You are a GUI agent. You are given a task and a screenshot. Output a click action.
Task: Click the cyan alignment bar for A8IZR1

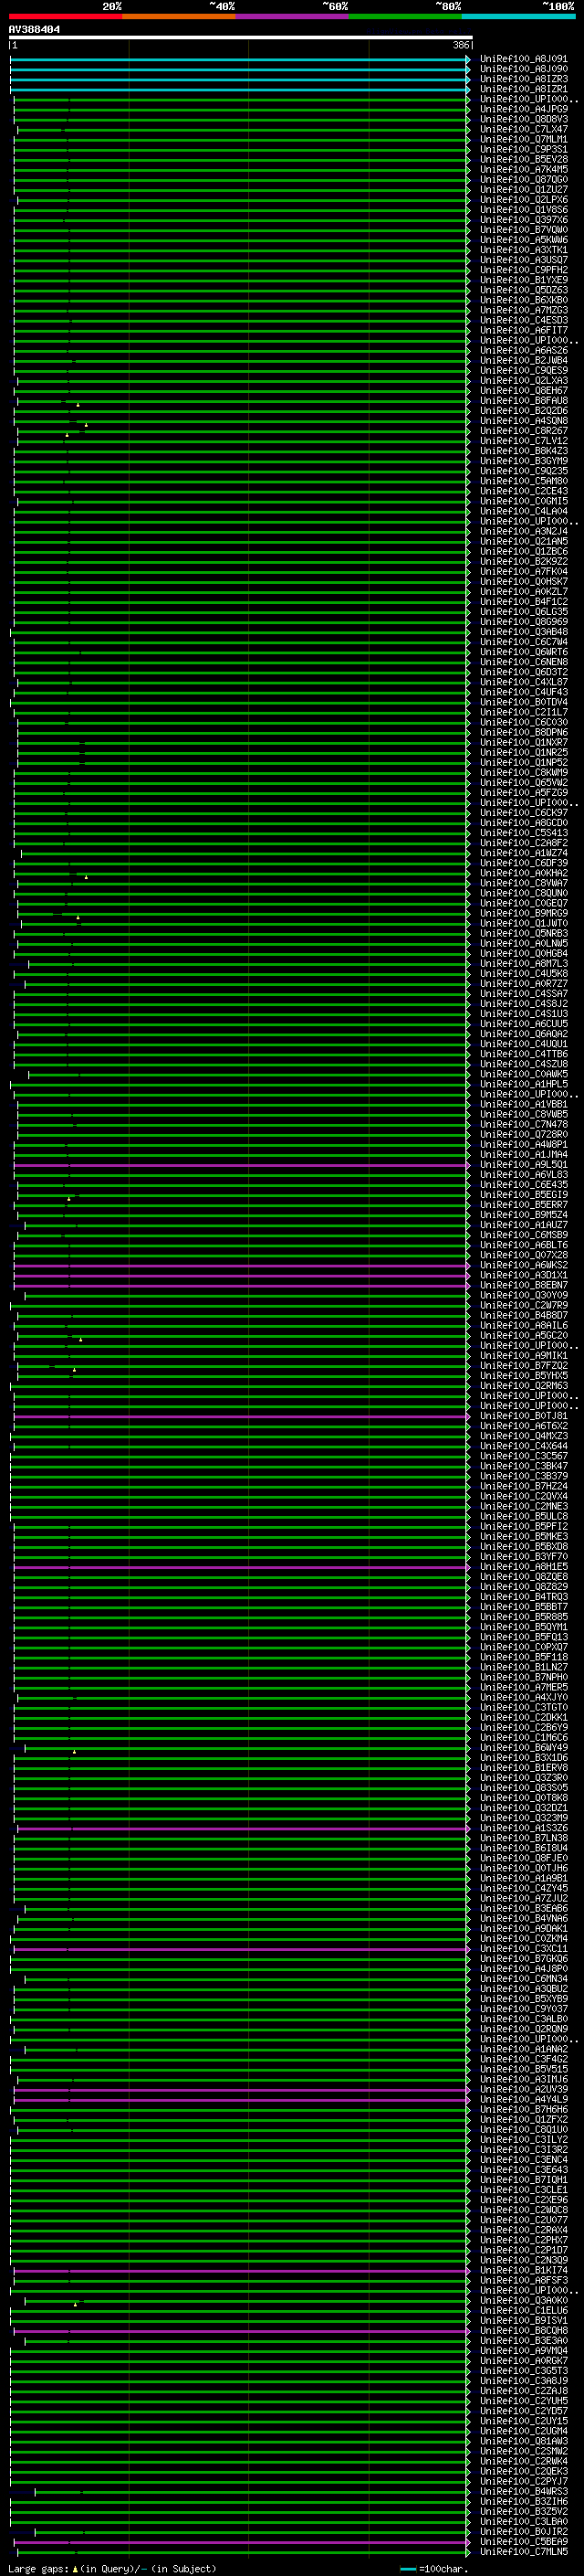(x=240, y=90)
